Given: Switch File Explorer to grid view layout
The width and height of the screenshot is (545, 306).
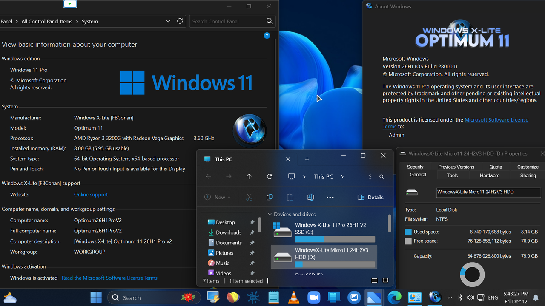Looking at the screenshot, I should (385, 280).
